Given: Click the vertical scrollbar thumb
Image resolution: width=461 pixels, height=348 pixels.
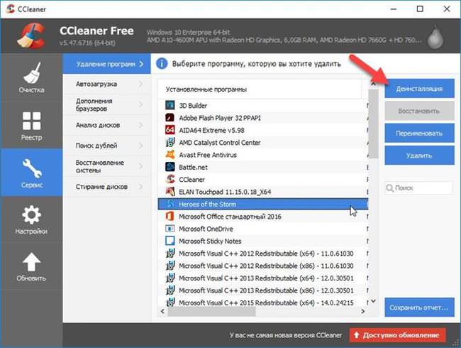Looking at the screenshot, I should (x=373, y=124).
